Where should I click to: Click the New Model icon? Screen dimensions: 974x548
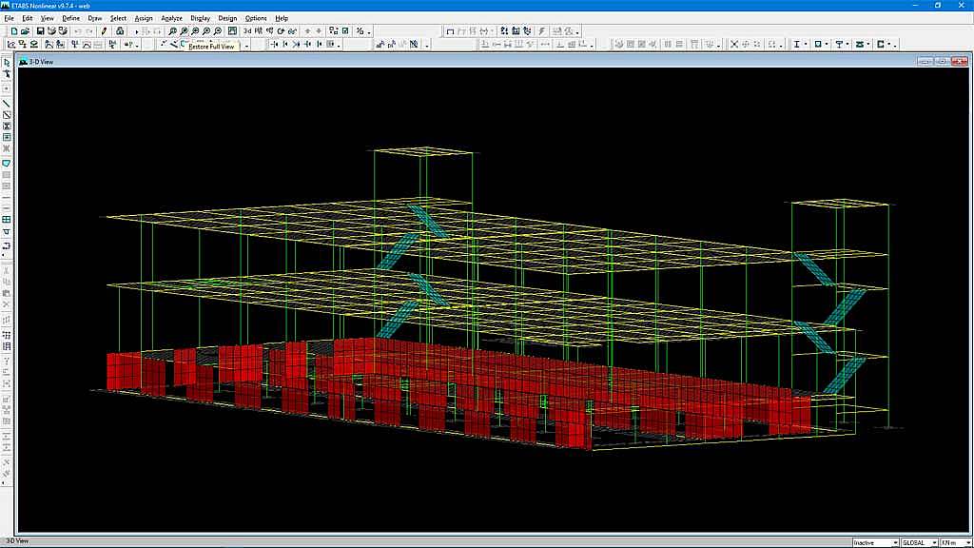tap(14, 31)
